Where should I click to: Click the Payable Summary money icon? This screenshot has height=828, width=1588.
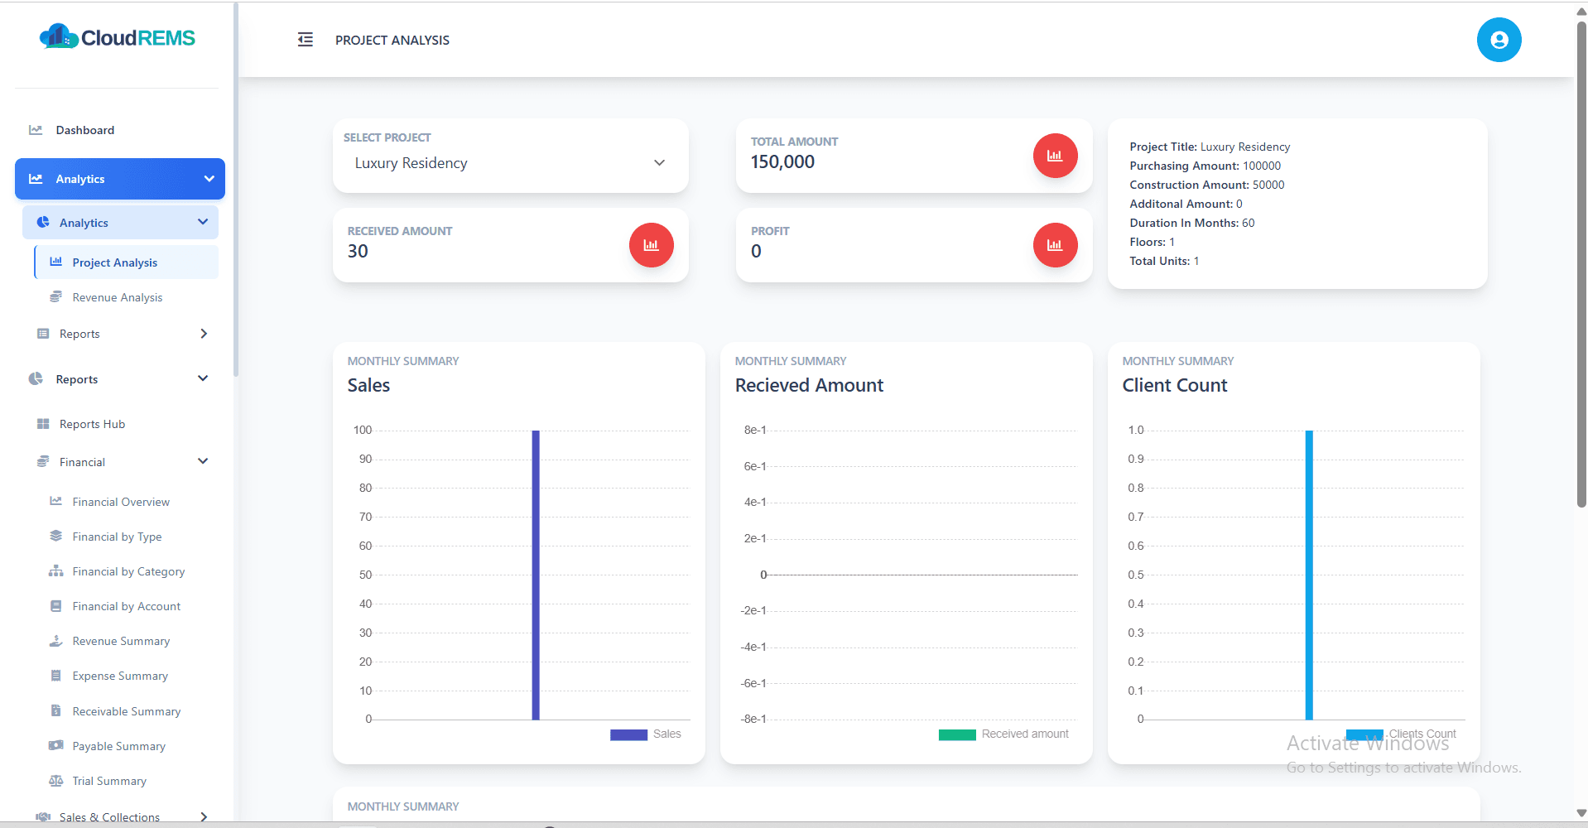pyautogui.click(x=56, y=745)
